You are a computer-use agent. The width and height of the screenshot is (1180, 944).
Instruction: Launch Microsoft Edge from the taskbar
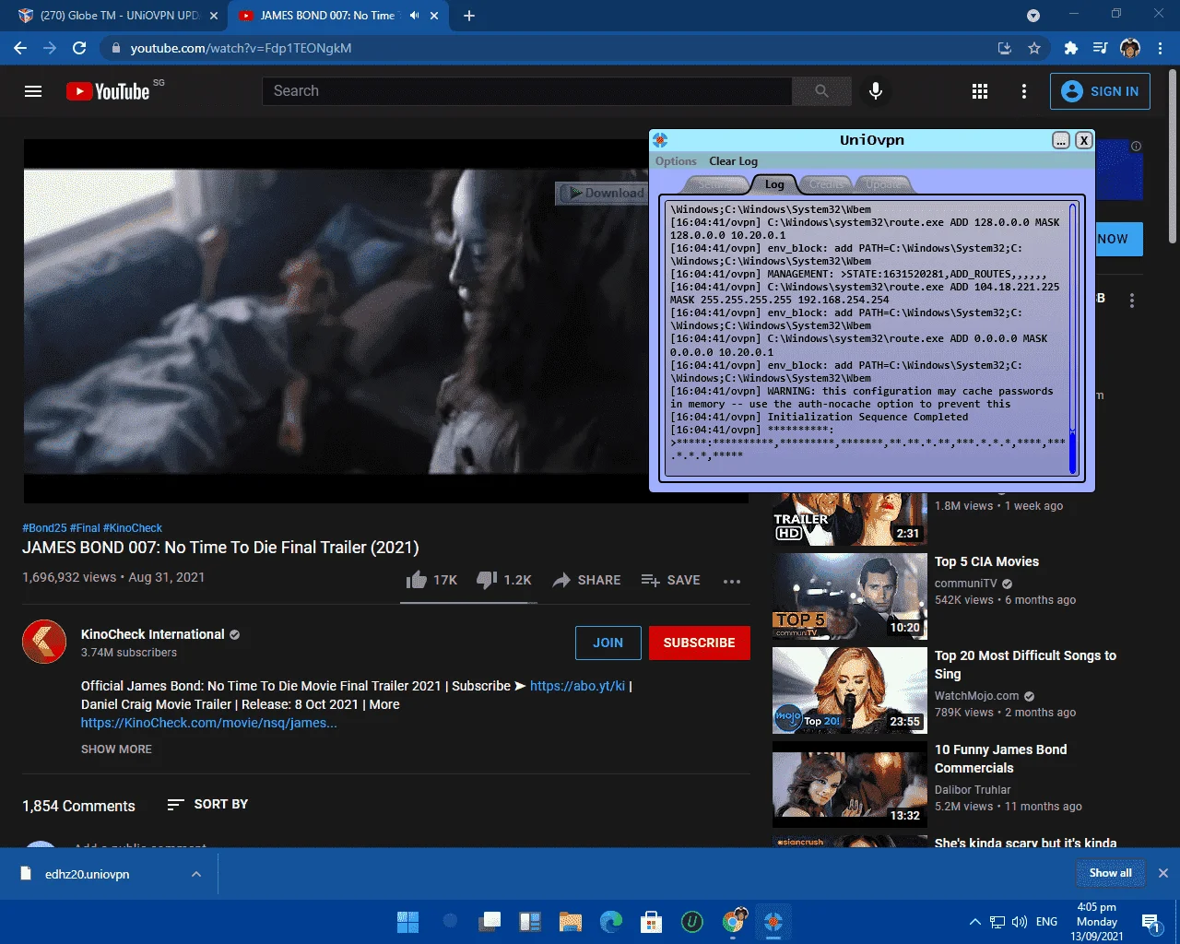pyautogui.click(x=611, y=921)
